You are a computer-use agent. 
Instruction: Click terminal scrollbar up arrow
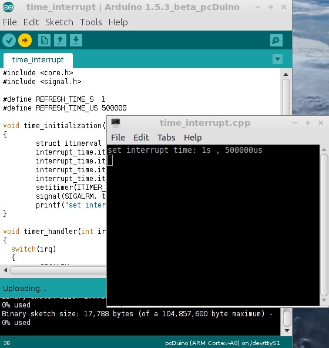coord(324,149)
